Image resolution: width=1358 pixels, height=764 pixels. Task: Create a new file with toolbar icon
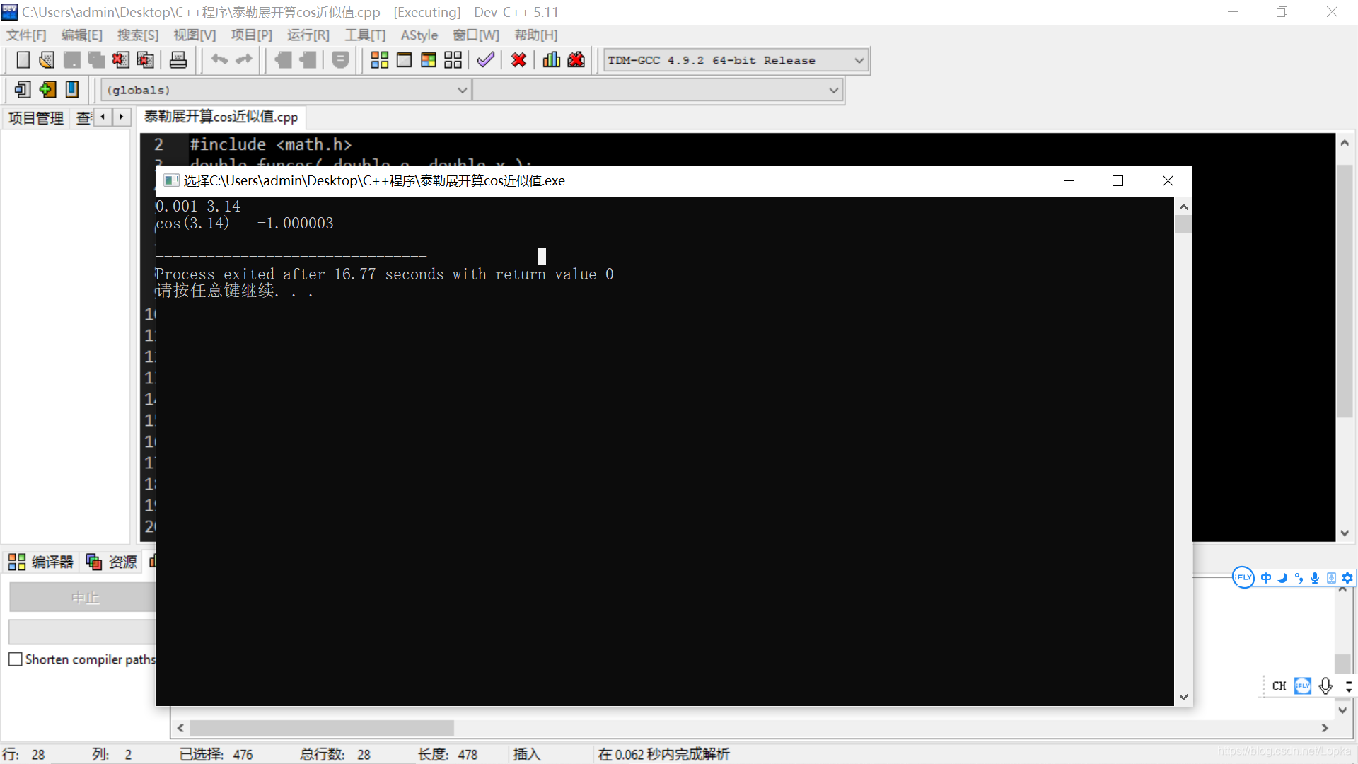coord(23,60)
